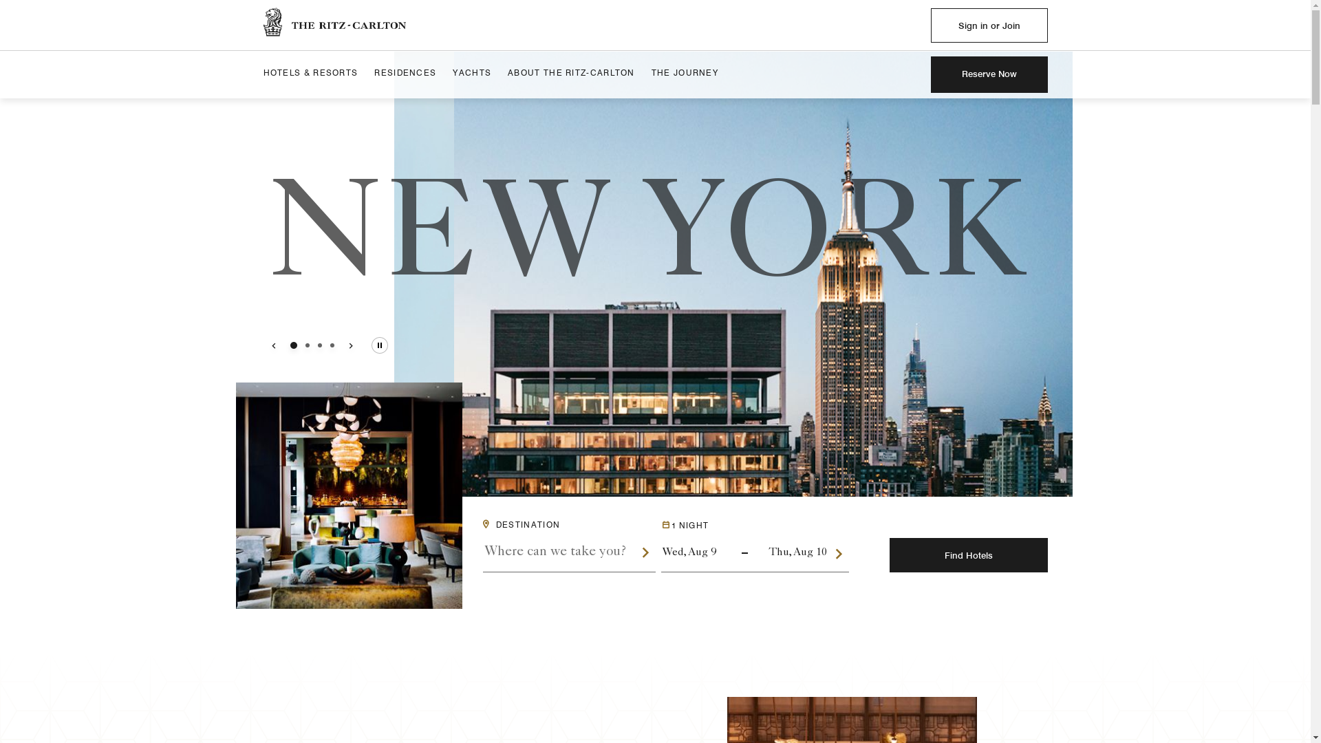Open Yachts menu item

click(472, 74)
